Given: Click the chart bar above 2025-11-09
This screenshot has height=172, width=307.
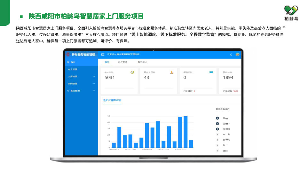Looking at the screenshot, I should [147, 135].
